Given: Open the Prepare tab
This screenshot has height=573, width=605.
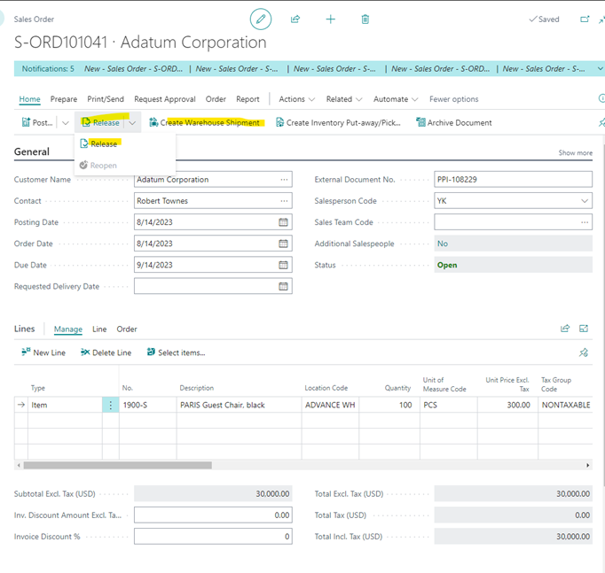Looking at the screenshot, I should click(x=64, y=99).
